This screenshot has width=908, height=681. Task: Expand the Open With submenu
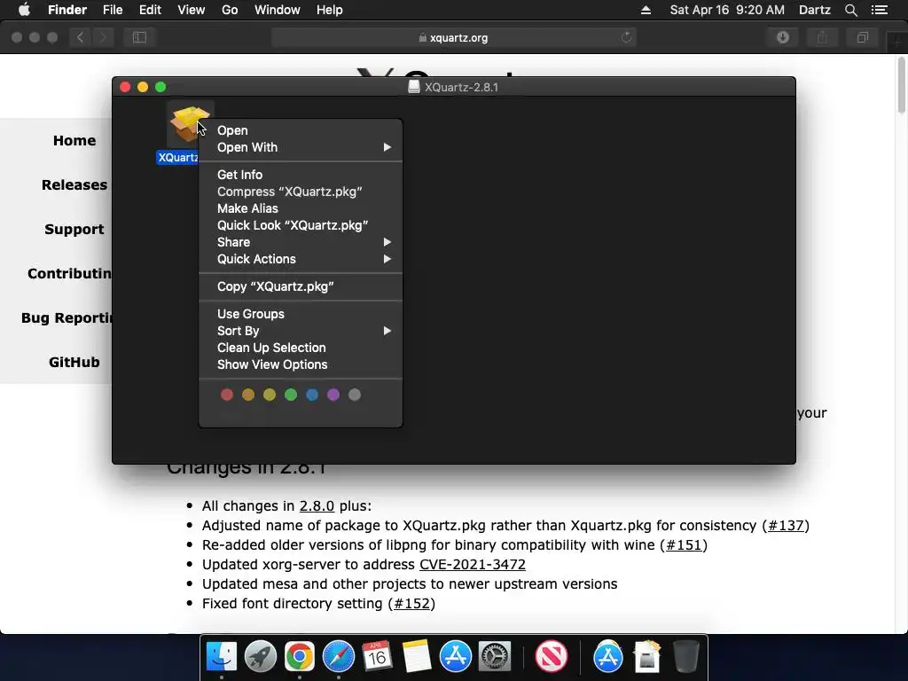coord(301,147)
